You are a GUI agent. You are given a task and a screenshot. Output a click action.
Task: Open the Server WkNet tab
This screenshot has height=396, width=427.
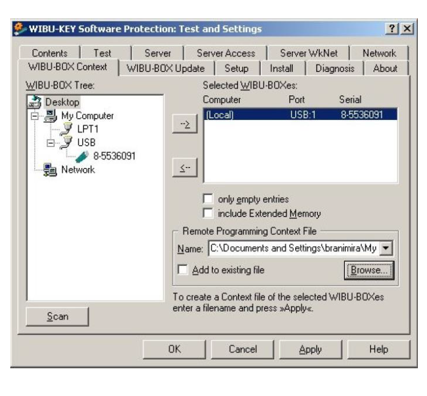pos(309,53)
